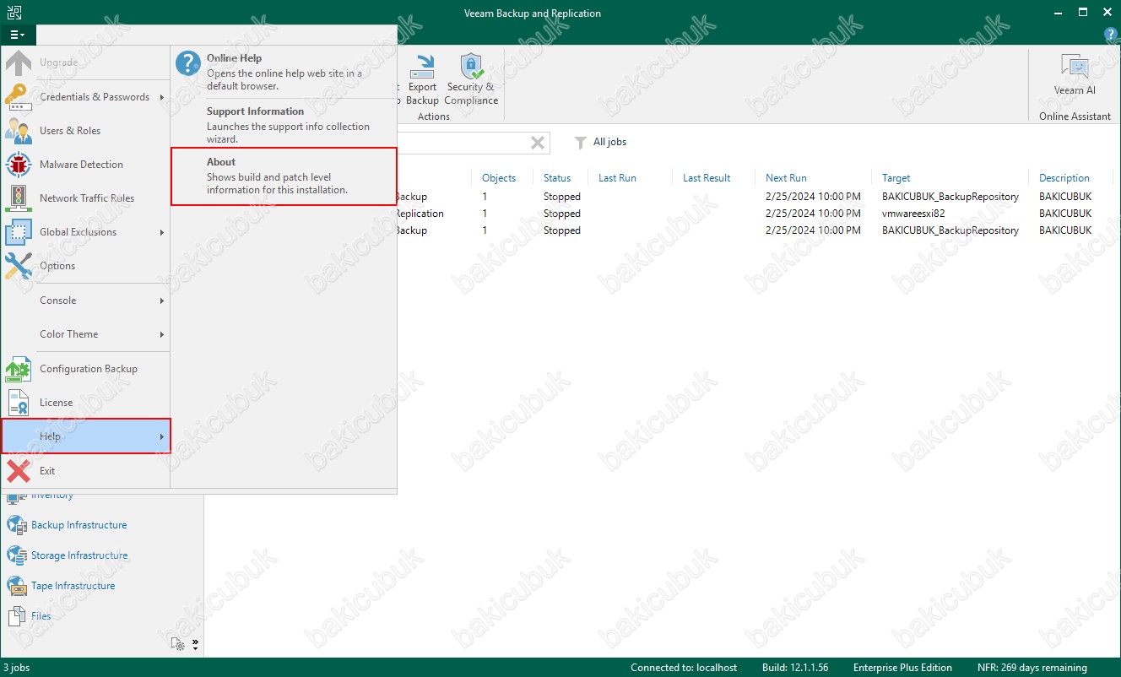The width and height of the screenshot is (1121, 677).
Task: Select the Options menu entry
Action: point(86,266)
